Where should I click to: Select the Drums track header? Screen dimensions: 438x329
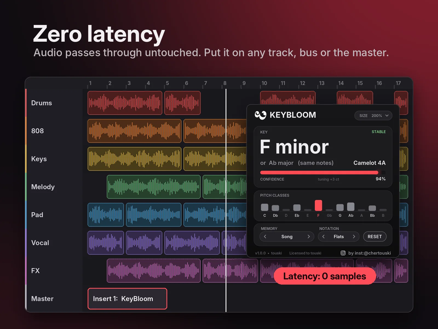(x=54, y=103)
